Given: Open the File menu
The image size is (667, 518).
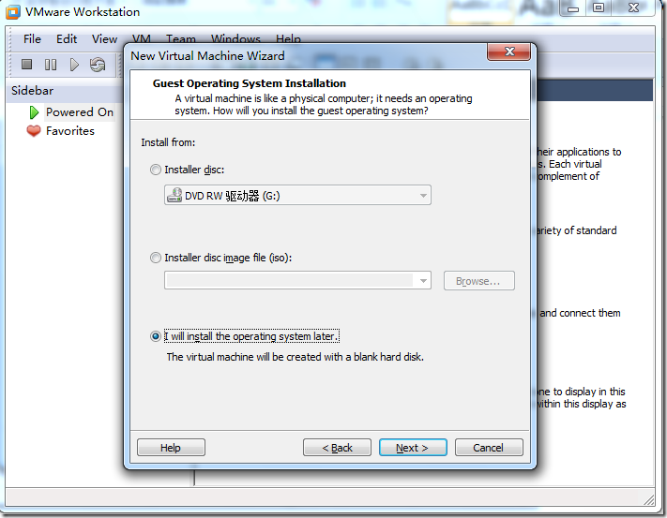Looking at the screenshot, I should click(x=32, y=39).
